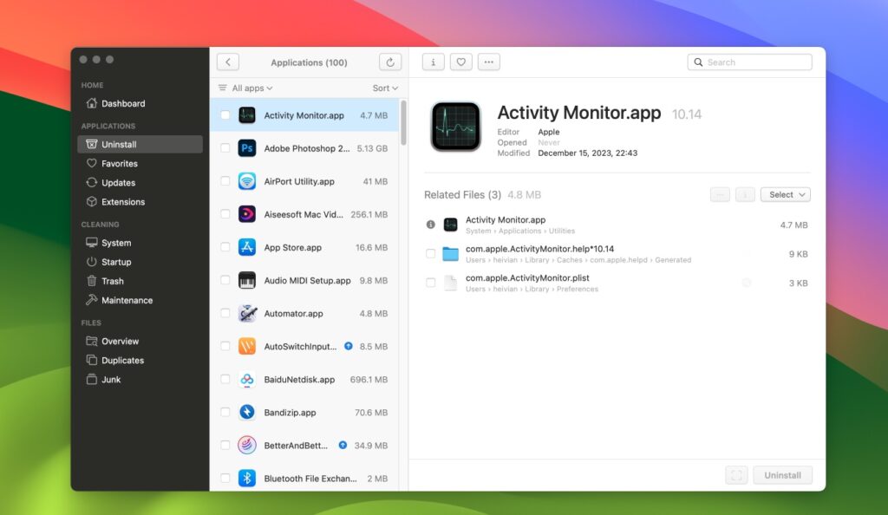Open the Select dropdown in Related Files
Image resolution: width=888 pixels, height=515 pixels.
click(784, 194)
